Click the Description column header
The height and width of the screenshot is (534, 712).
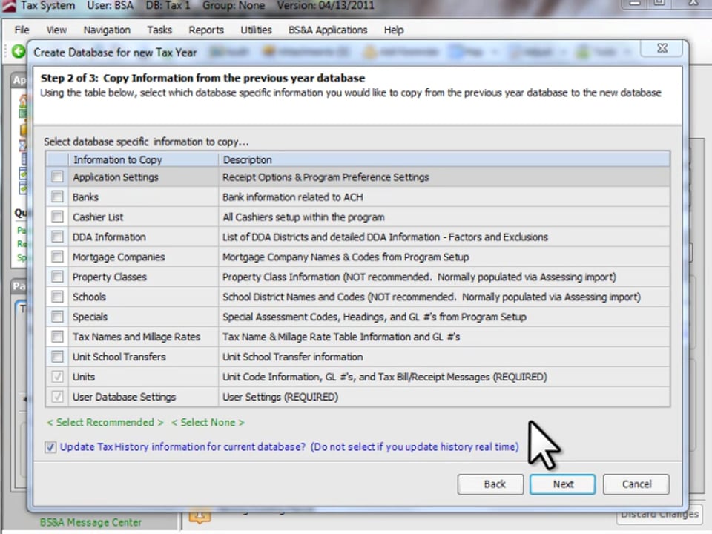pos(444,159)
